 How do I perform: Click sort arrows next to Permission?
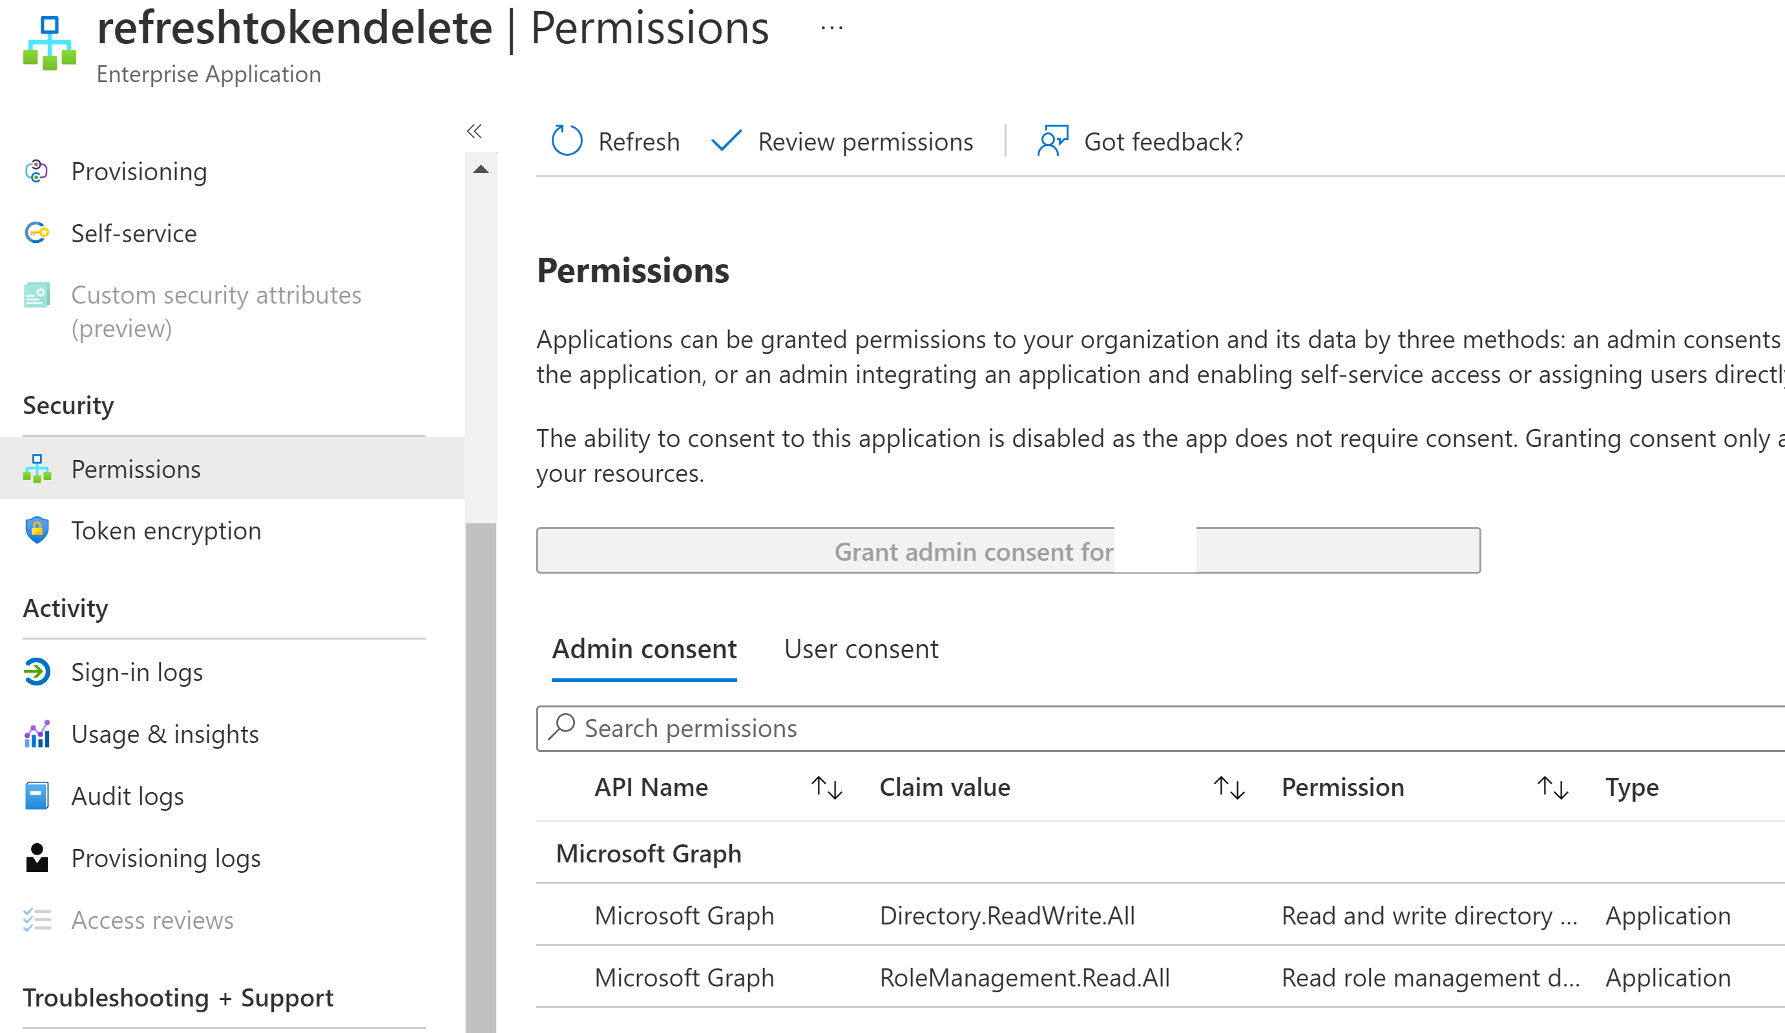point(1552,787)
